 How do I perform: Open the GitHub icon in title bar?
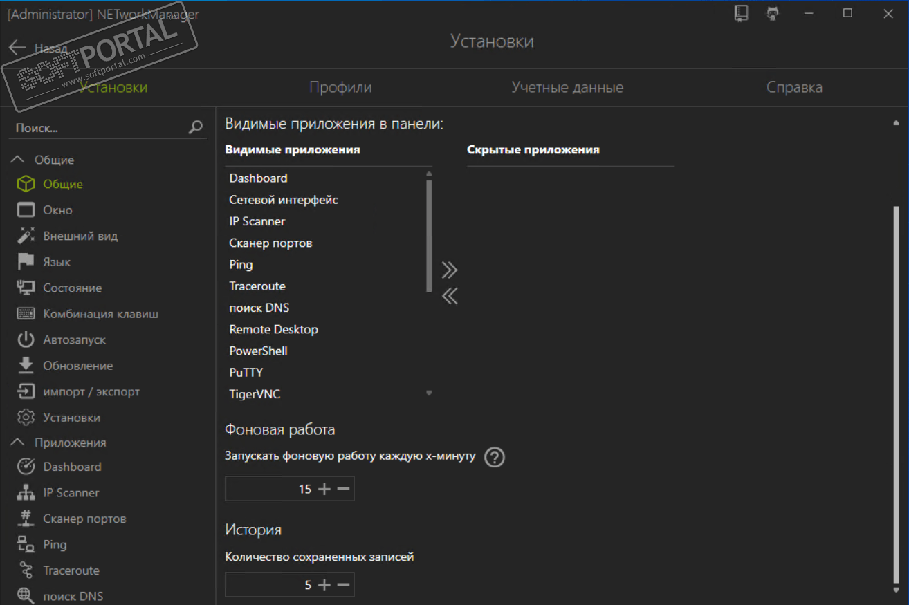click(773, 13)
